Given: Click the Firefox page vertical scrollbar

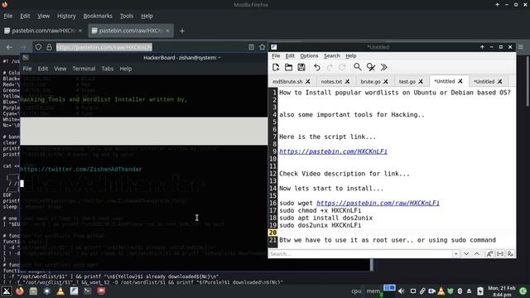Looking at the screenshot, I should click(528, 81).
